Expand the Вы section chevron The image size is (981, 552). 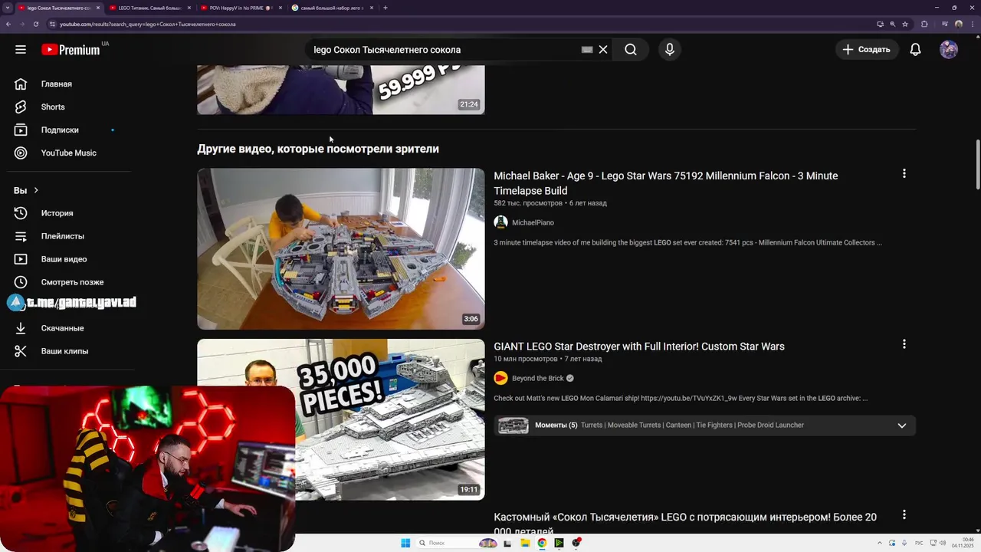tap(36, 190)
